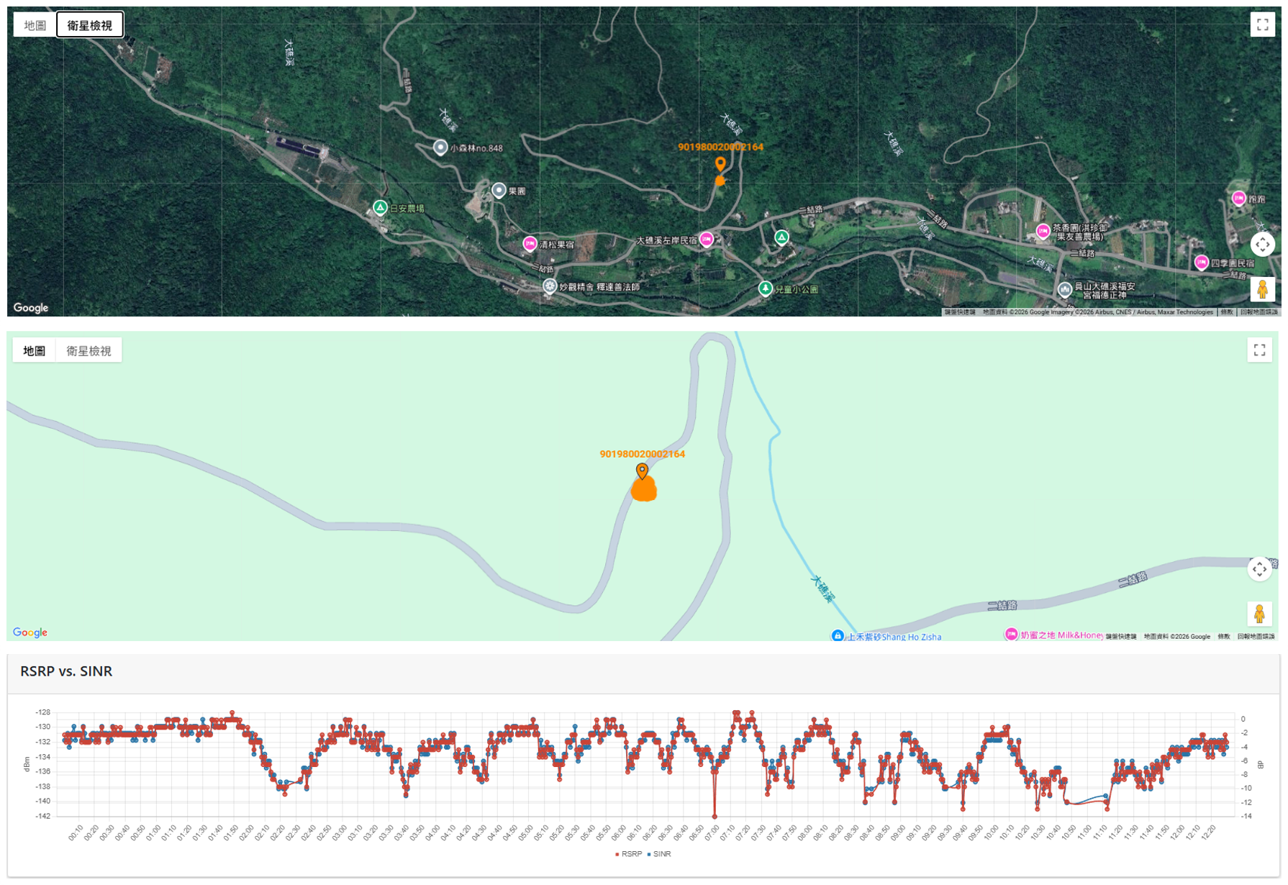Viewport: 1288px width, 885px height.
Task: Open the Google logo link on satellite map
Action: 31,308
